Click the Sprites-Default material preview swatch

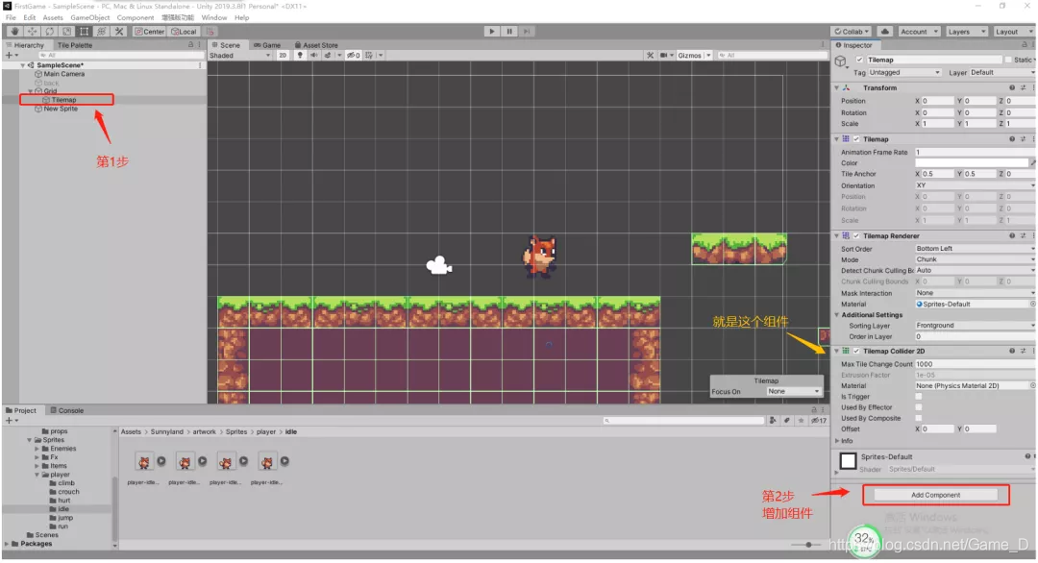pos(848,460)
